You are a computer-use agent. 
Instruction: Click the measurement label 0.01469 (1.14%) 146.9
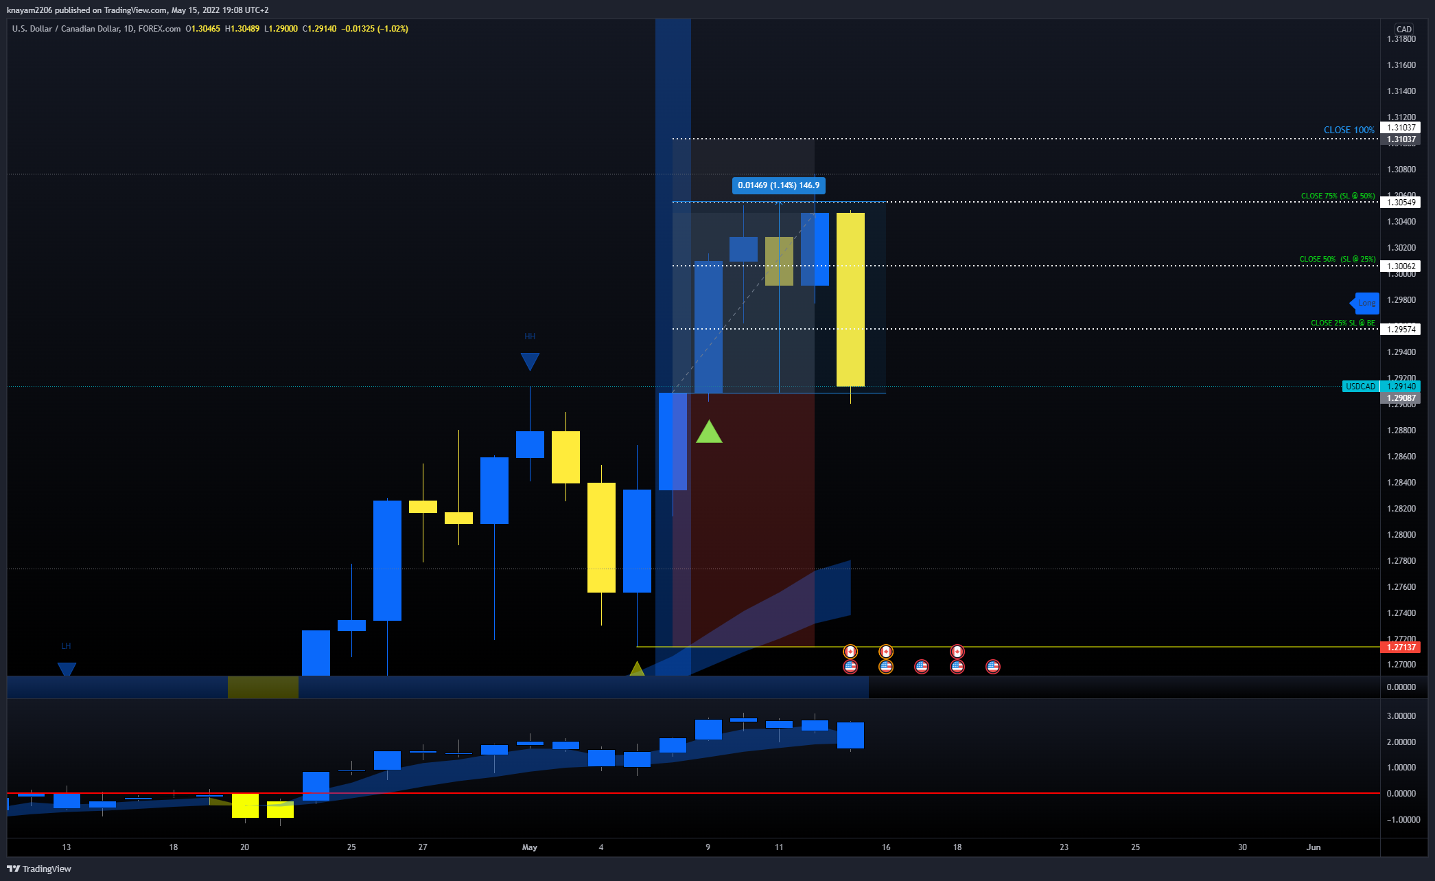(x=778, y=185)
